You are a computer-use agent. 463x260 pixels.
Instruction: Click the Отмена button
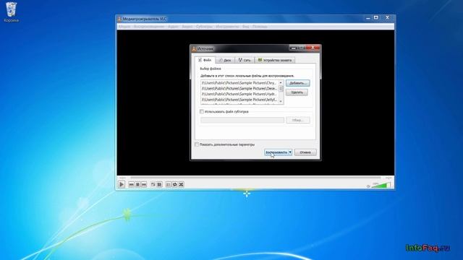pyautogui.click(x=305, y=152)
